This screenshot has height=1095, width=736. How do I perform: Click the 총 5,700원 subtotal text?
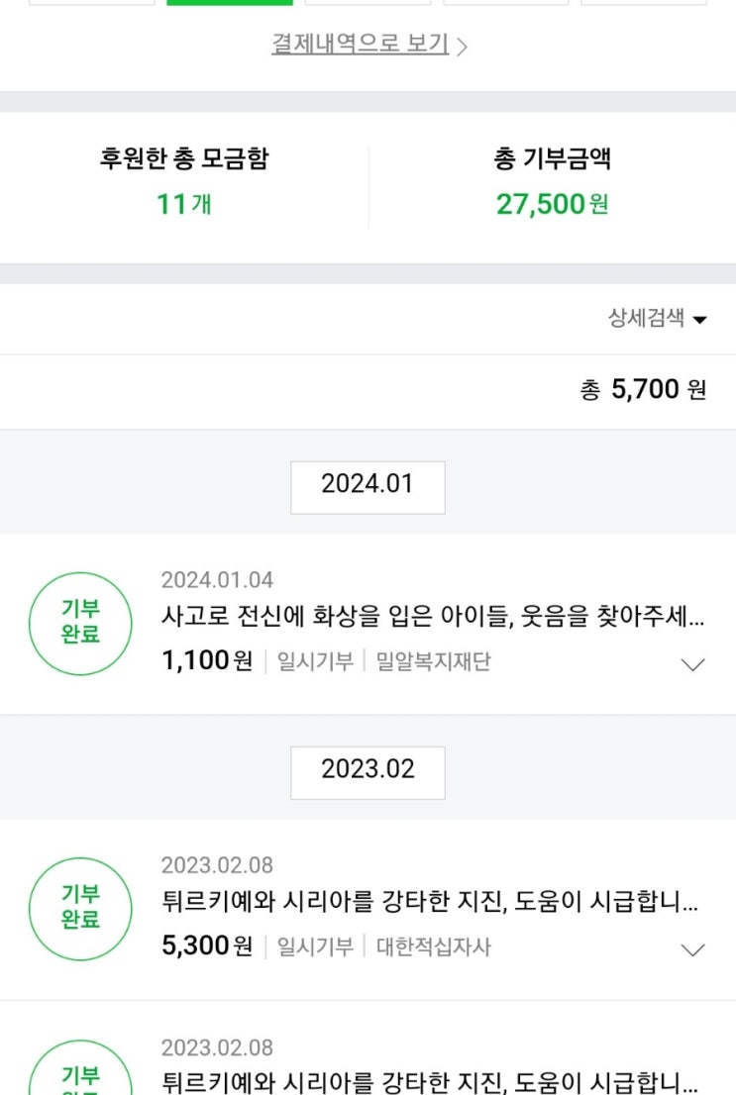pyautogui.click(x=643, y=390)
